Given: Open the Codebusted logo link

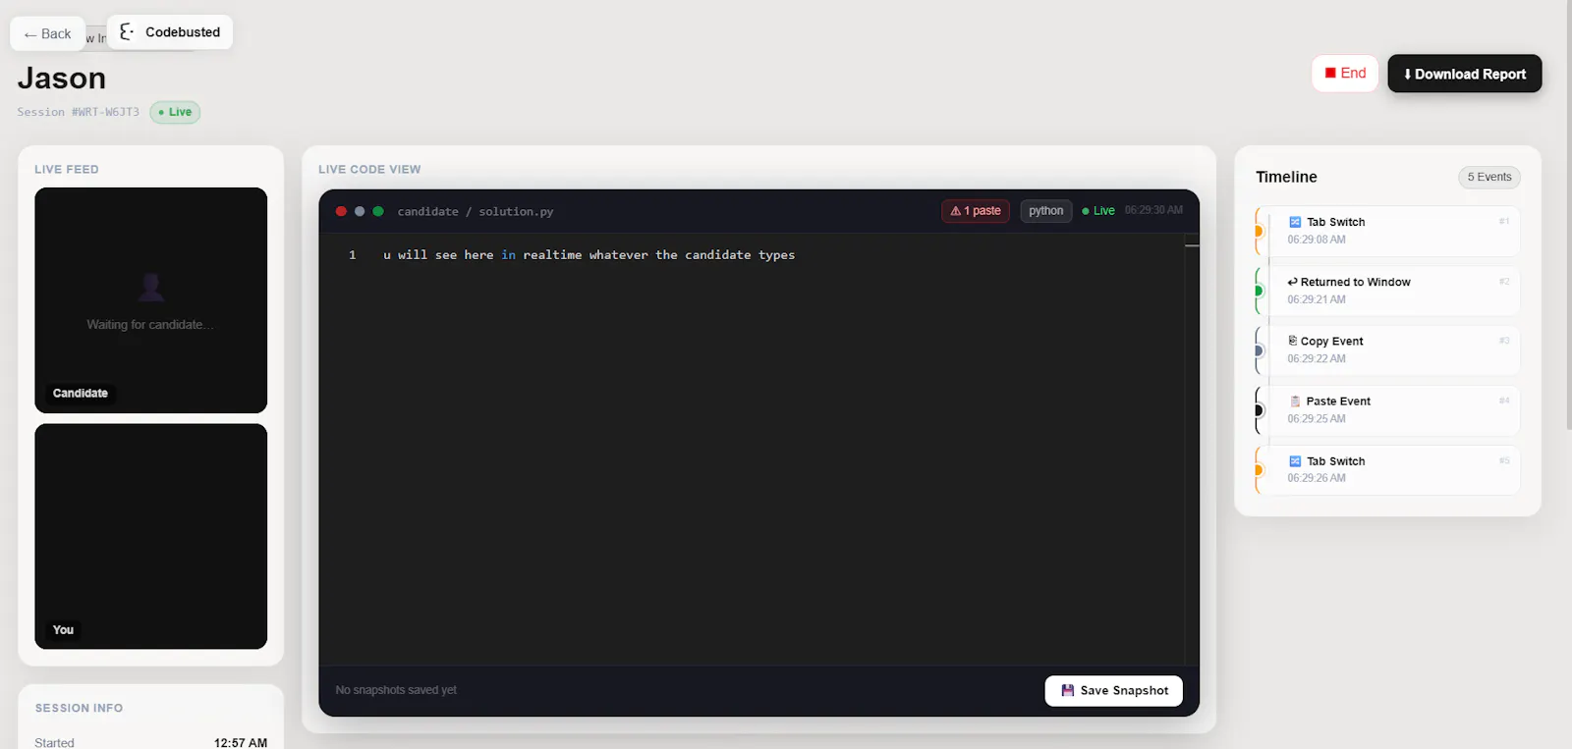Looking at the screenshot, I should click(170, 32).
